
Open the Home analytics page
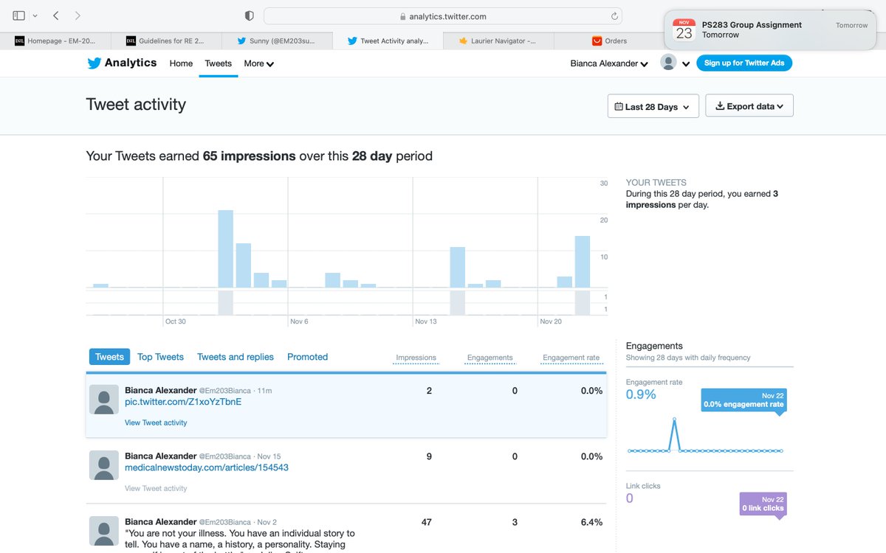pos(181,63)
